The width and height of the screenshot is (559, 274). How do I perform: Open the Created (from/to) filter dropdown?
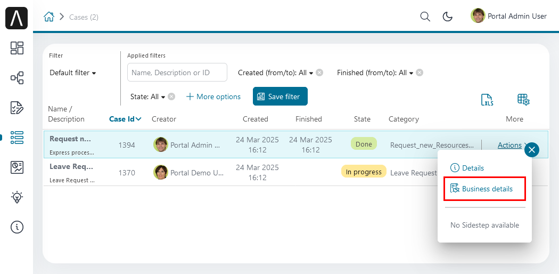(276, 73)
